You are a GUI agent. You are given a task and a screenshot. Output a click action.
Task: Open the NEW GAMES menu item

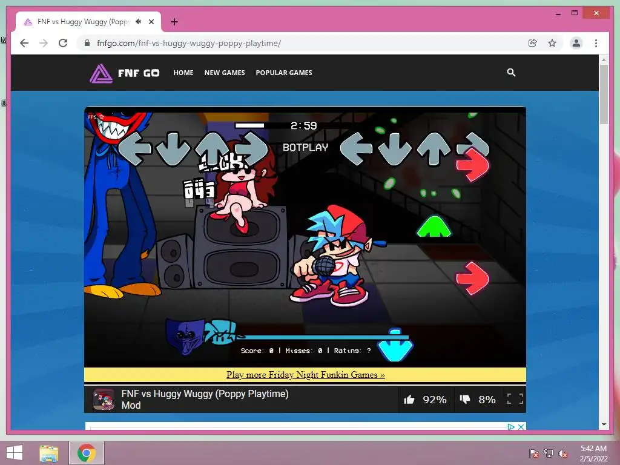tap(225, 73)
